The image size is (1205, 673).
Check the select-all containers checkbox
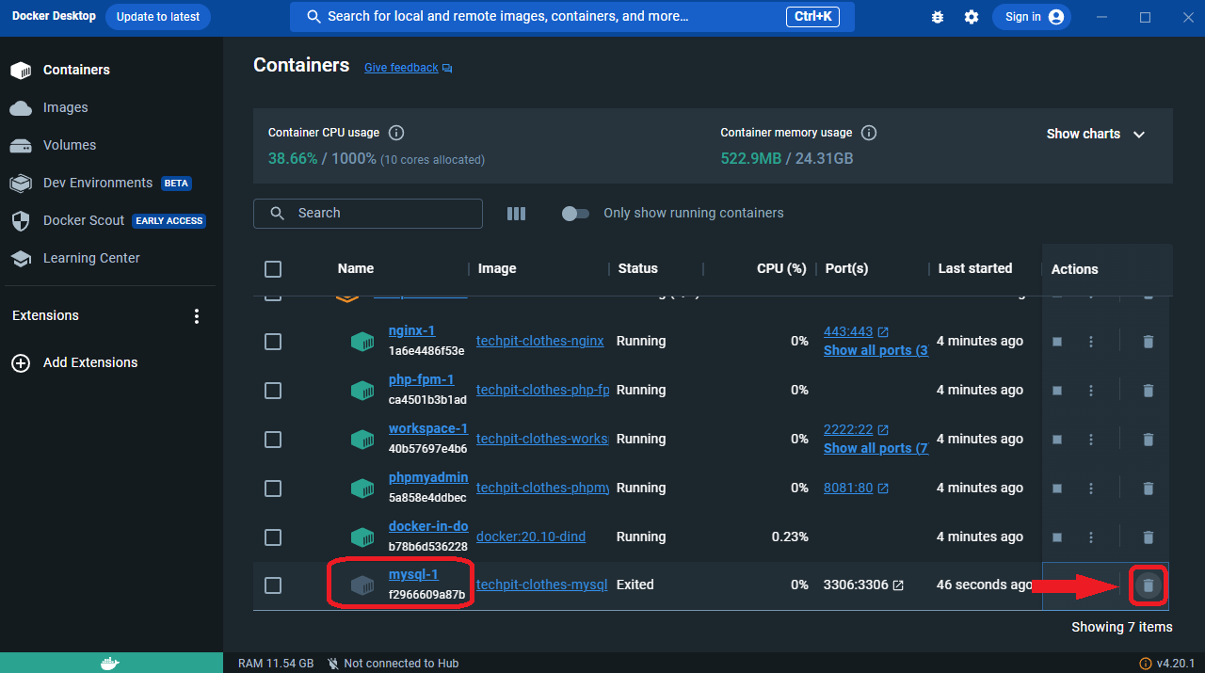[x=273, y=269]
